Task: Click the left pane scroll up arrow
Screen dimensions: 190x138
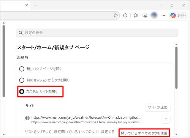Action: (x=4, y=23)
